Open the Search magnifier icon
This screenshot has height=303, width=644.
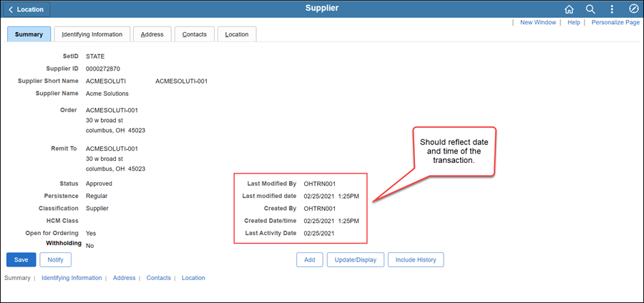click(x=590, y=9)
